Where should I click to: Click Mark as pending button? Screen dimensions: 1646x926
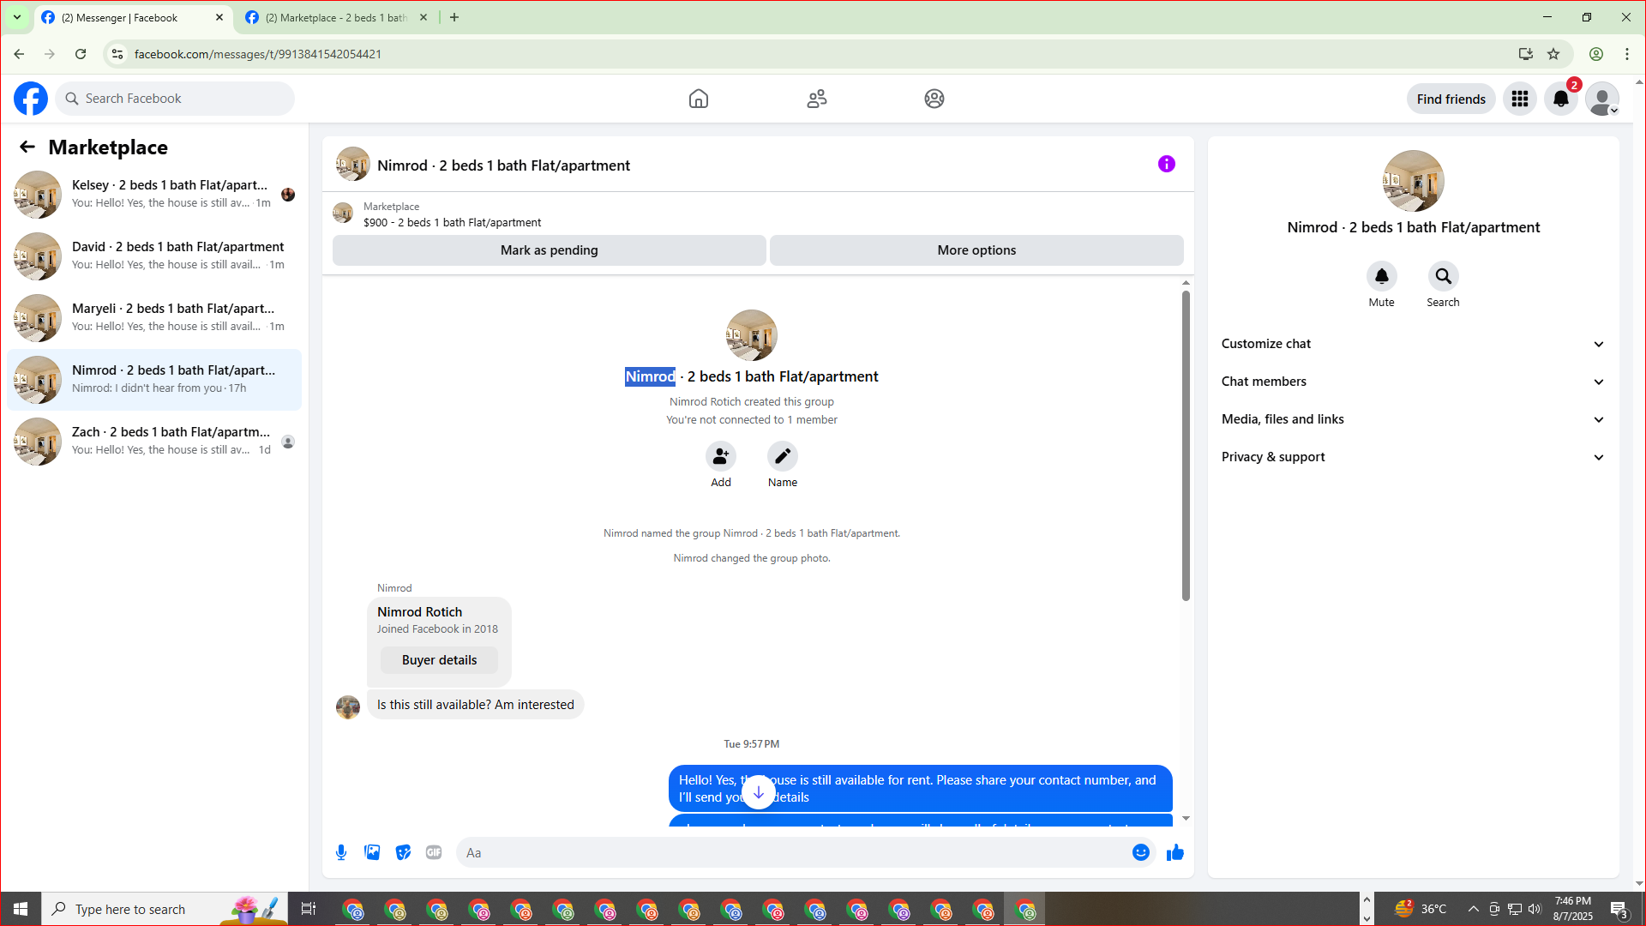pos(550,250)
